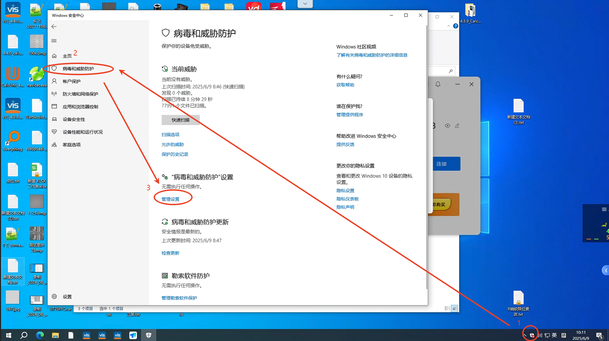
Task: Click the Windows Security tray icon
Action: tap(532, 335)
